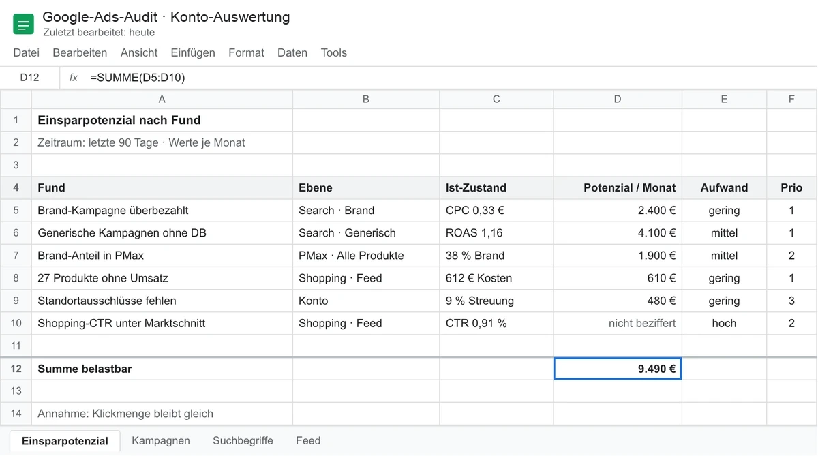The image size is (818, 456).
Task: Click cell 'Konto' in Ebene column
Action: click(366, 301)
